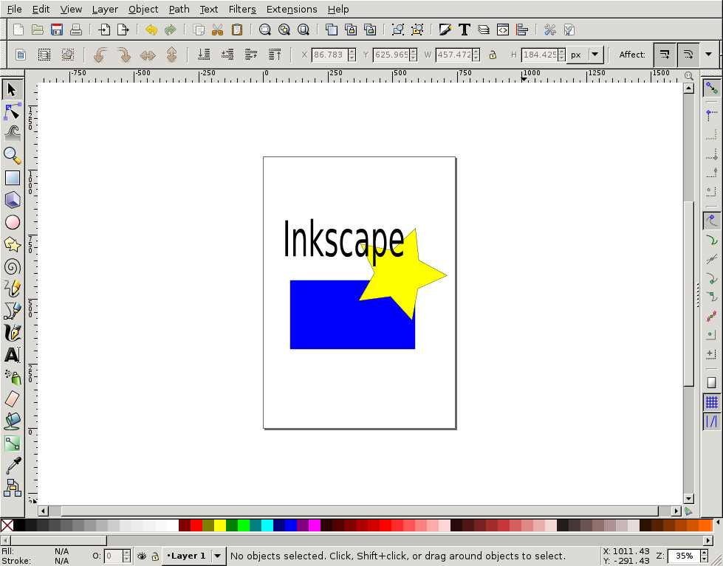The width and height of the screenshot is (723, 566).
Task: Raise selection to top
Action: click(275, 55)
